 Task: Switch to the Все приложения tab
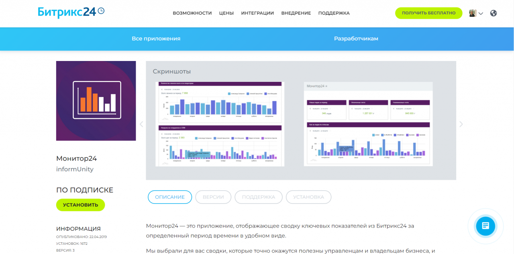[x=155, y=39]
